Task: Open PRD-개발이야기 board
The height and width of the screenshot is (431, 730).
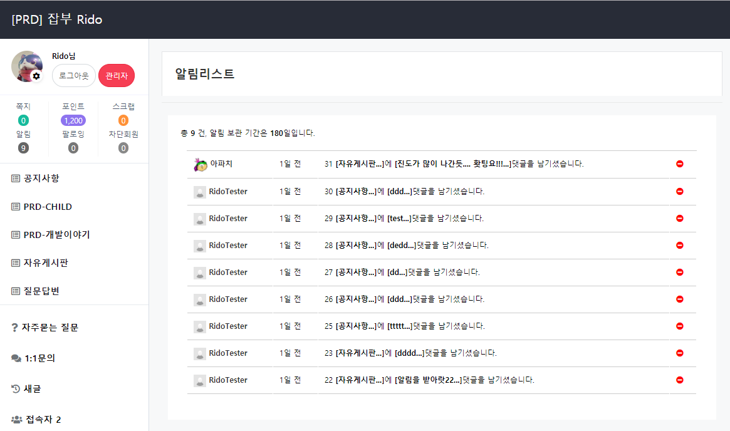Action: pos(56,235)
